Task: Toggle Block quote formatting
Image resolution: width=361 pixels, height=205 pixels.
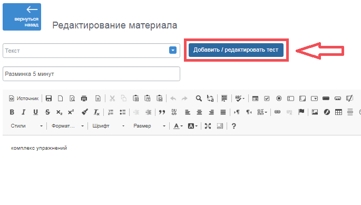Action: (x=162, y=112)
